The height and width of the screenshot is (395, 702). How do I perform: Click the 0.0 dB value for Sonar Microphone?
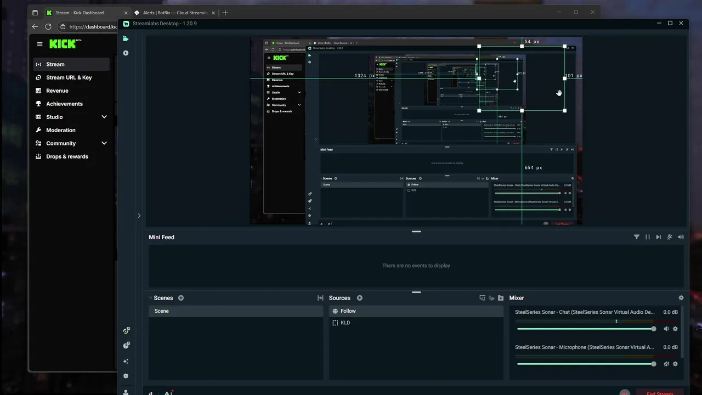(670, 347)
